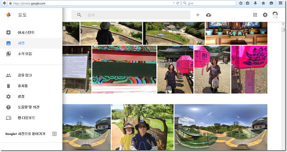Click Google+ 사진으로 돌아가기 link
The image size is (287, 152).
click(25, 134)
